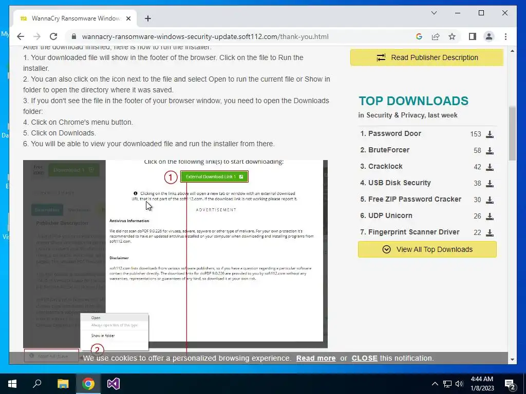Screen dimensions: 526x394
Task: Click 'TOP DOWNLOADS' heading
Action: 414,101
